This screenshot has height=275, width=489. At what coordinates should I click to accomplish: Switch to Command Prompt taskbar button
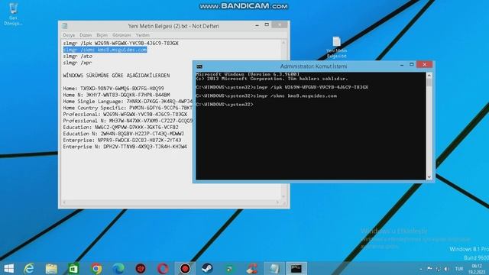pos(296,268)
